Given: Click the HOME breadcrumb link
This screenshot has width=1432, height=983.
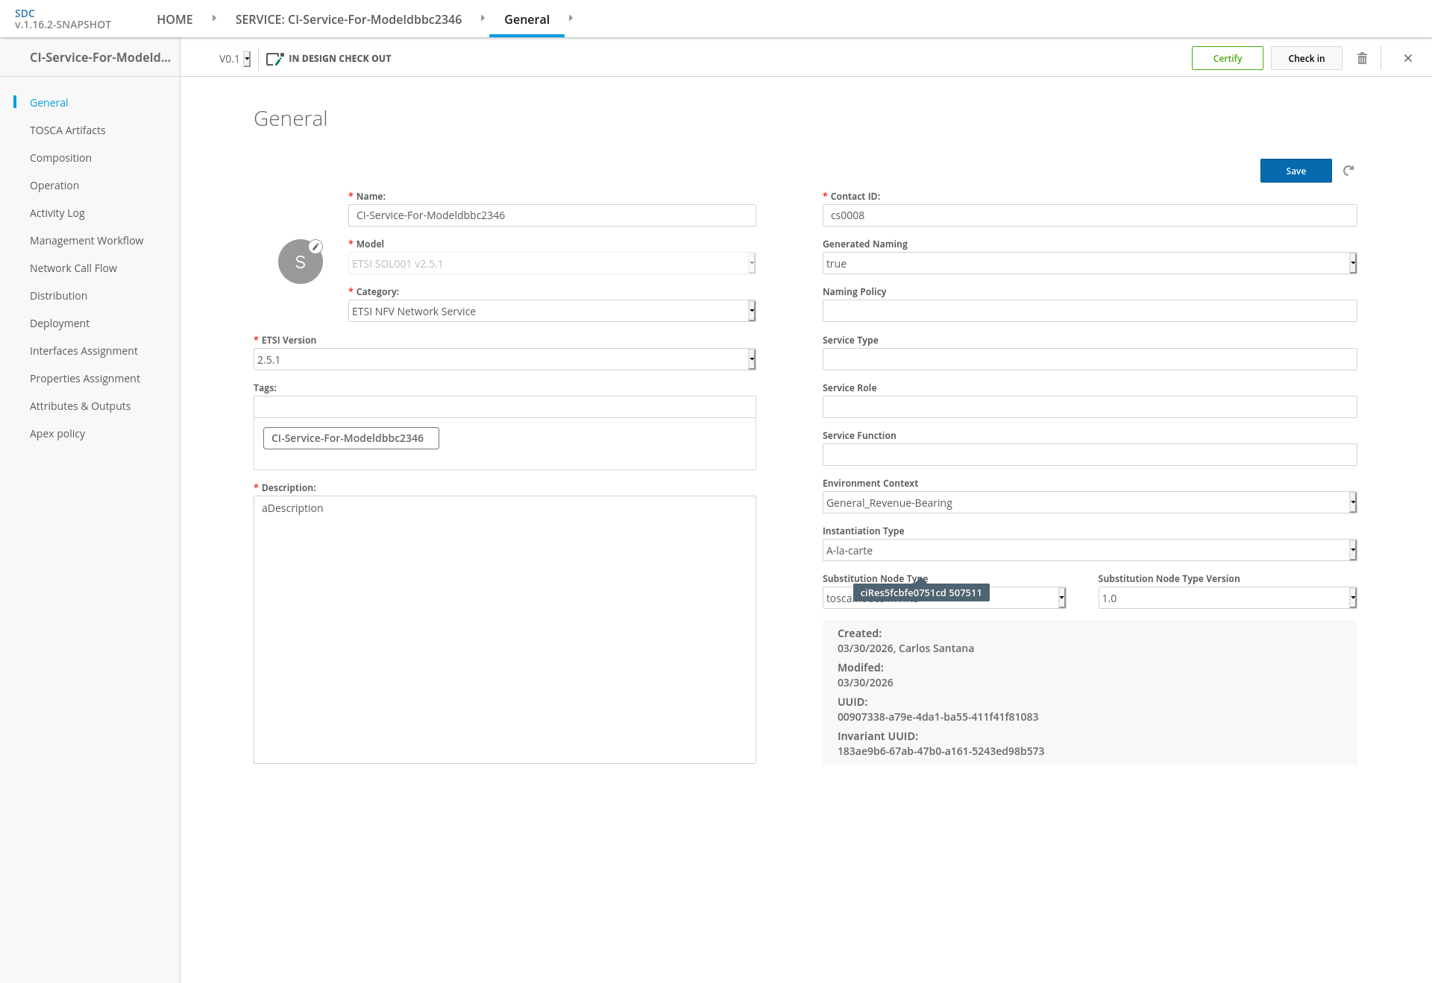Looking at the screenshot, I should click(x=175, y=19).
